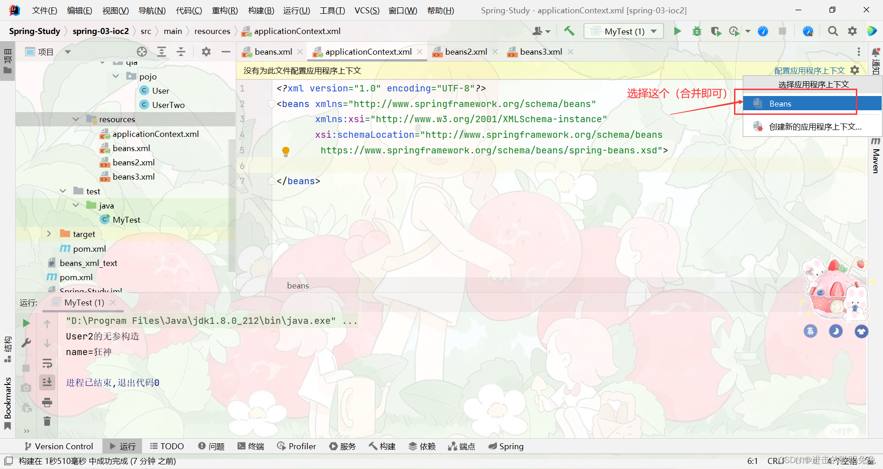
Task: Switch to beans.xml editor tab
Action: click(x=273, y=52)
